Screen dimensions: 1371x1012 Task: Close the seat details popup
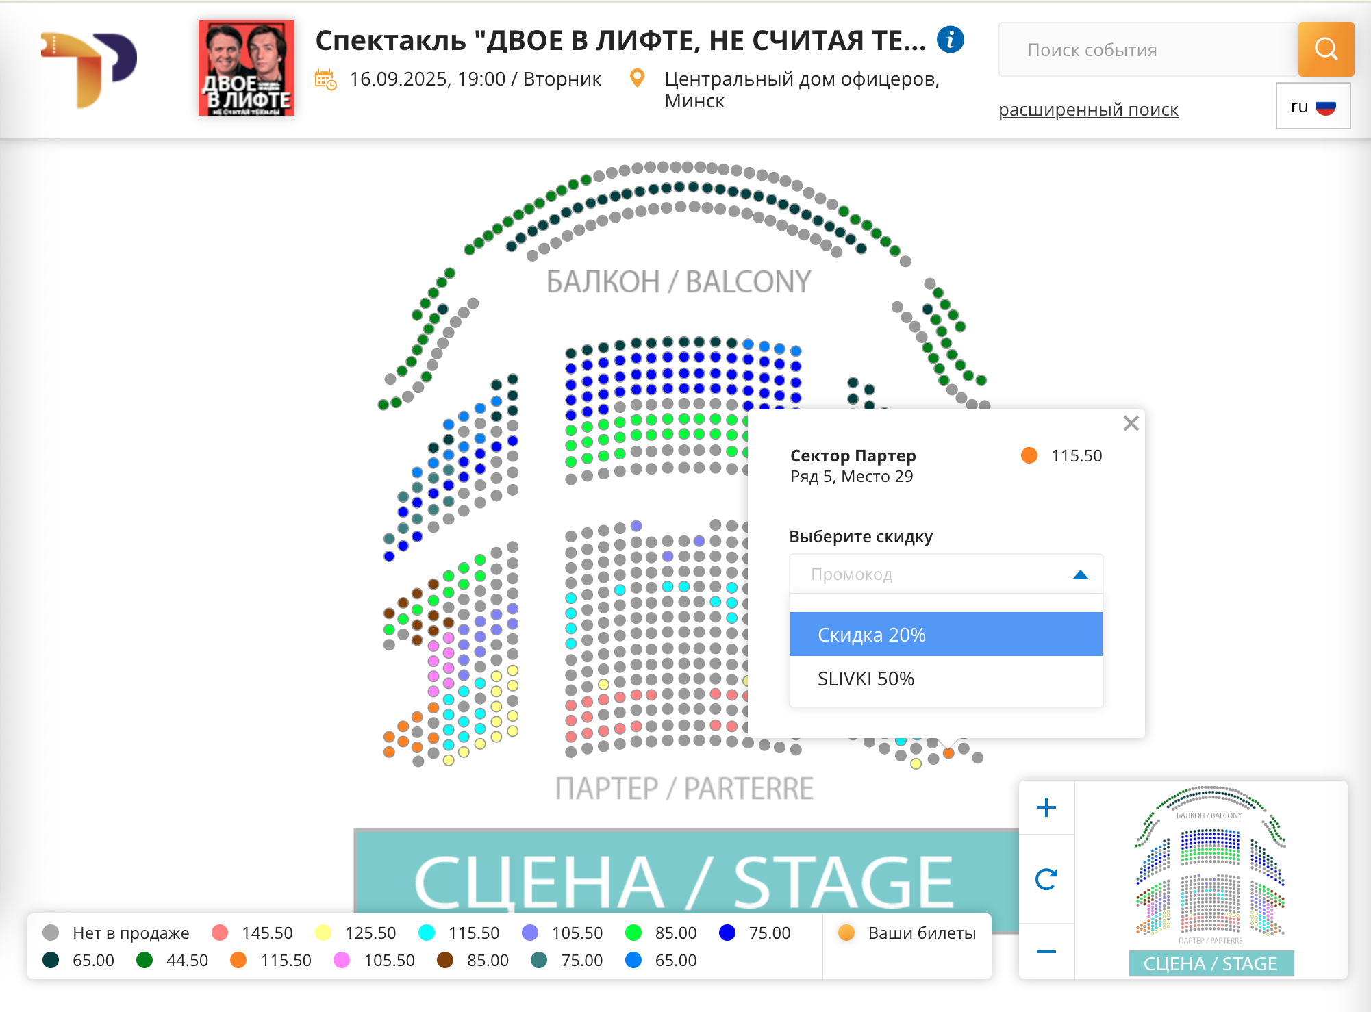pos(1131,423)
